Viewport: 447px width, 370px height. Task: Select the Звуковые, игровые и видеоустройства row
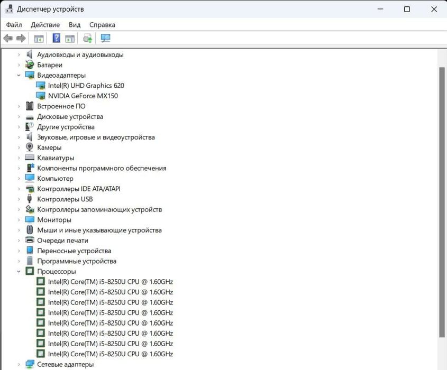[x=96, y=137]
